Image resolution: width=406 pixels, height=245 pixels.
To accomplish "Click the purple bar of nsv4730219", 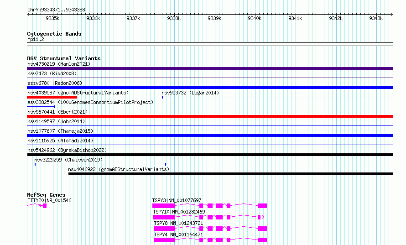I will [x=210, y=68].
